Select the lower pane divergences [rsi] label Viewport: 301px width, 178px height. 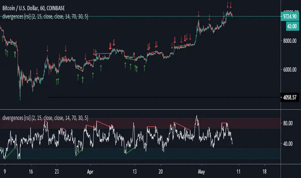[x=45, y=118]
